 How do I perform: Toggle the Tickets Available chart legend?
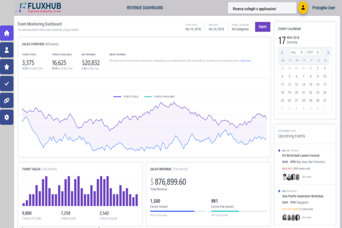[159, 97]
